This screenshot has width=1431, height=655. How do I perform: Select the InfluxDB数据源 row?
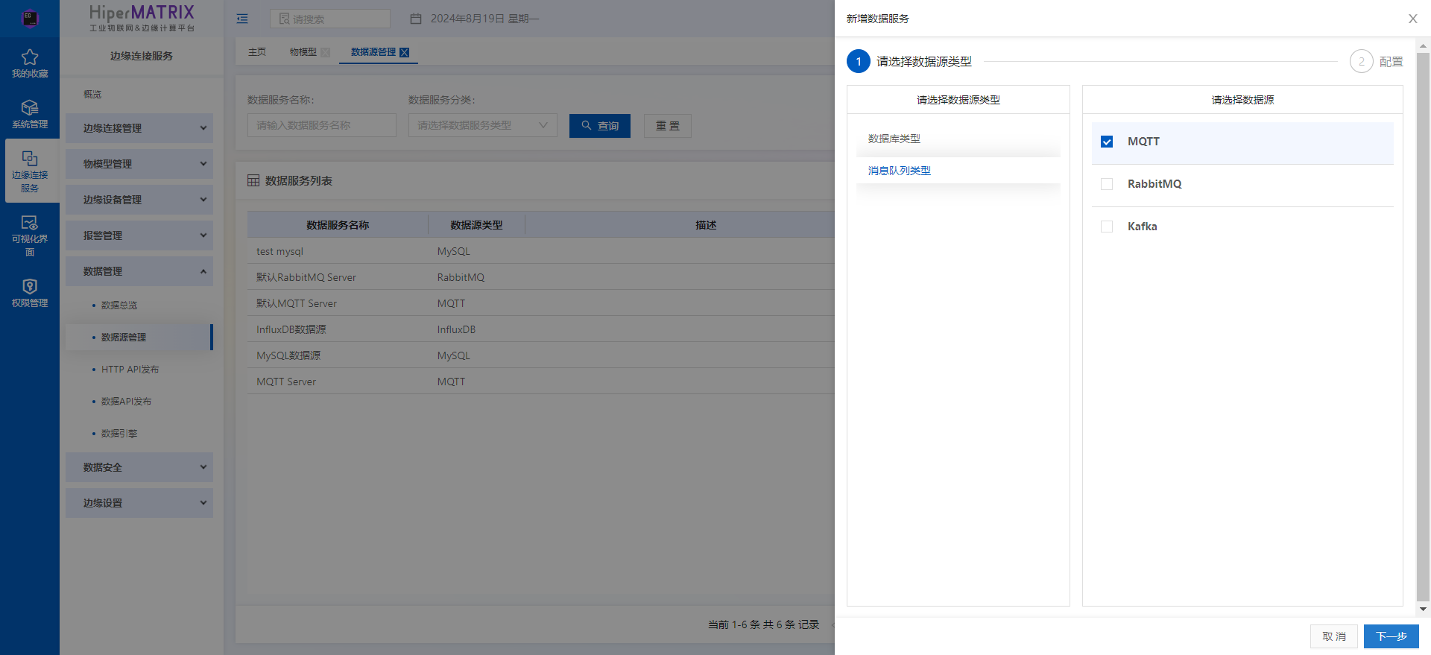click(541, 329)
